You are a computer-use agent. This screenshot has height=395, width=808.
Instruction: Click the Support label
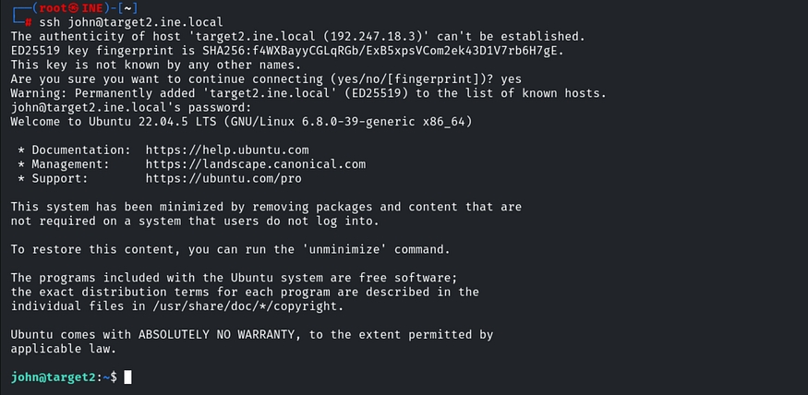coord(61,178)
